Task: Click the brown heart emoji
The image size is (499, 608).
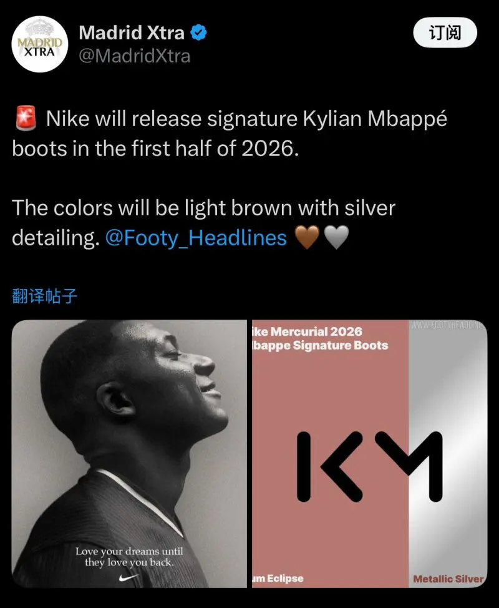Action: [x=308, y=238]
